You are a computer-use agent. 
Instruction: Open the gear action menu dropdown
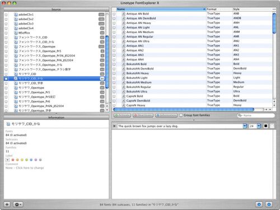pos(18,204)
